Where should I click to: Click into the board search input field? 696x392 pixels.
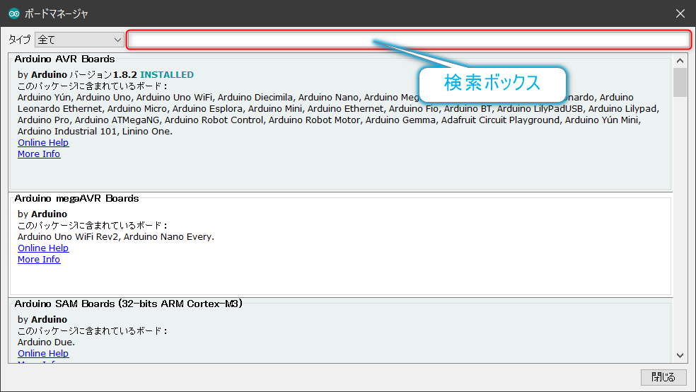(x=408, y=40)
